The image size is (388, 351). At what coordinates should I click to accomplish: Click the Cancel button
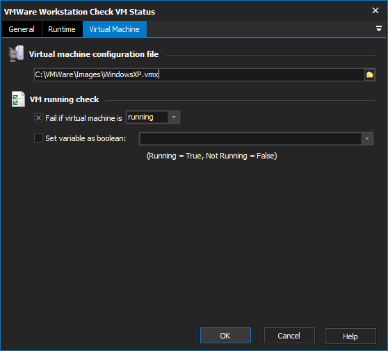coord(289,336)
